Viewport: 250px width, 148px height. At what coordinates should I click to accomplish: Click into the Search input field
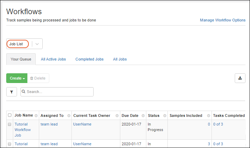pyautogui.click(x=59, y=92)
